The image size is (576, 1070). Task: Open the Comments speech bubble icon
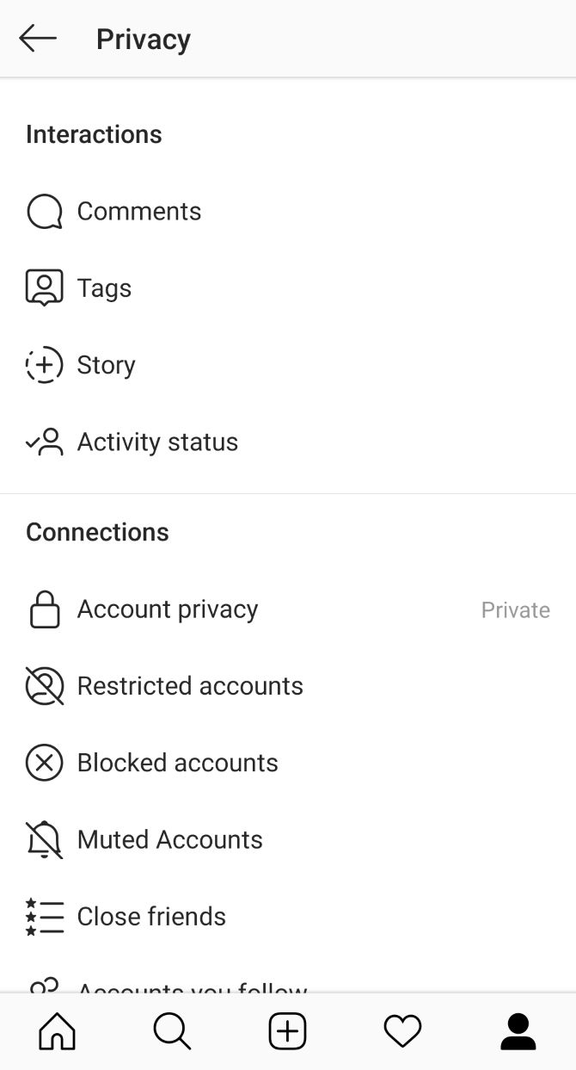click(44, 211)
